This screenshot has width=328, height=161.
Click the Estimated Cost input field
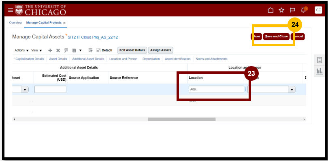50,89
